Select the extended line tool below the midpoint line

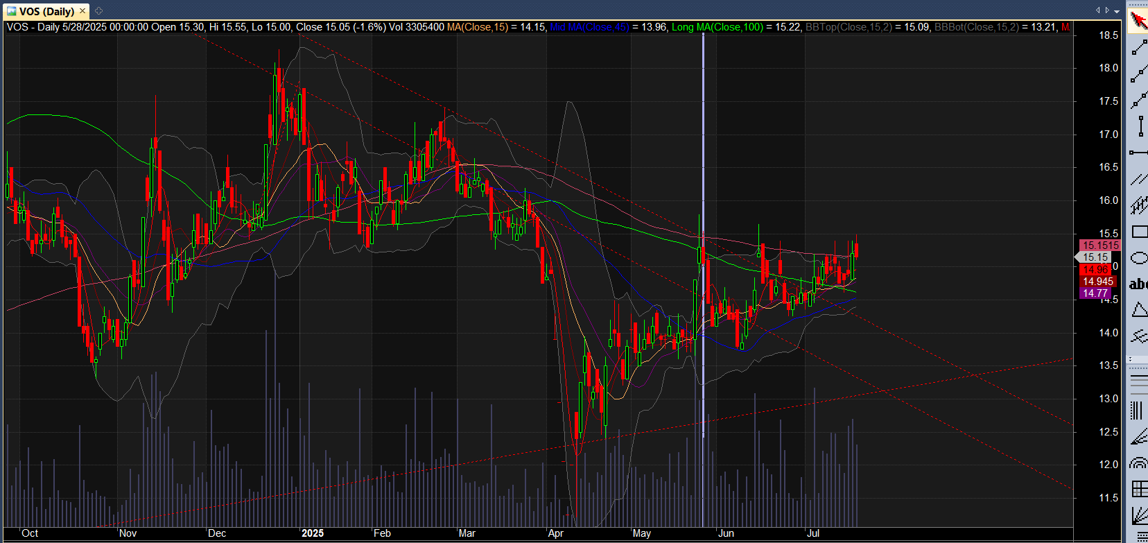(x=1138, y=100)
